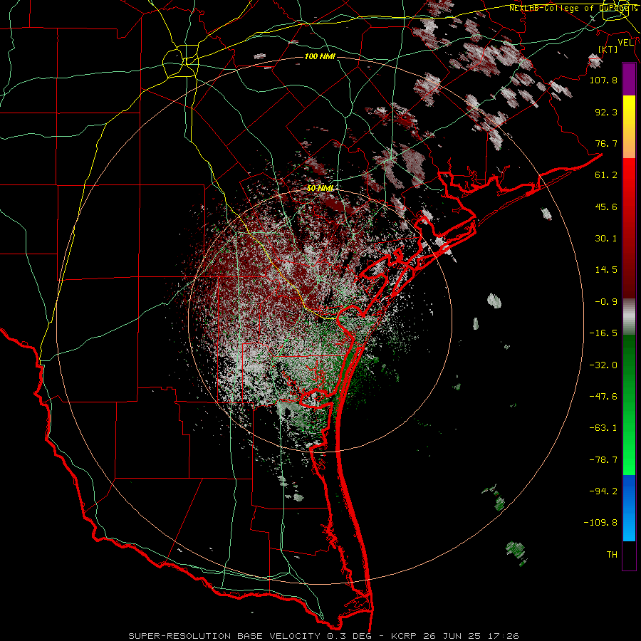Click the 50 NMI range ring label
641x641 pixels.
[x=320, y=189]
